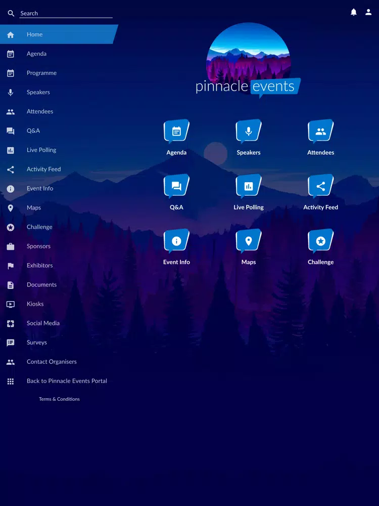This screenshot has height=506, width=379.
Task: Click the Documents file icon in sidebar
Action: pos(10,285)
